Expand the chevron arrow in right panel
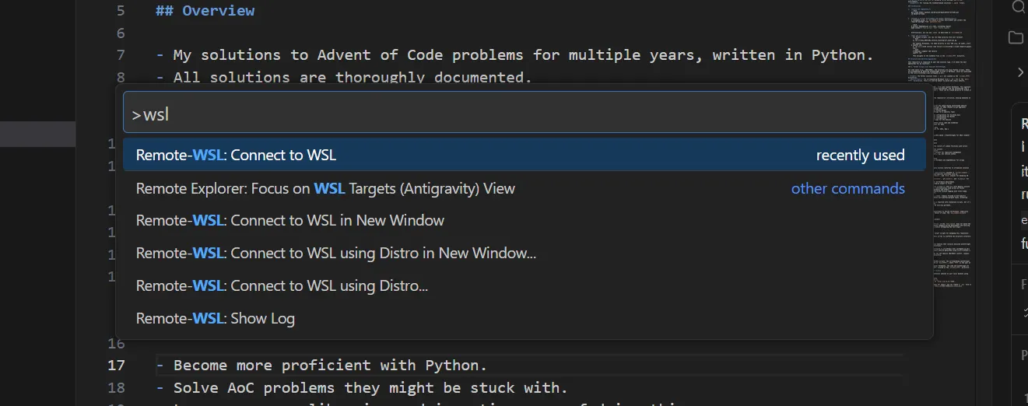 tap(1020, 72)
